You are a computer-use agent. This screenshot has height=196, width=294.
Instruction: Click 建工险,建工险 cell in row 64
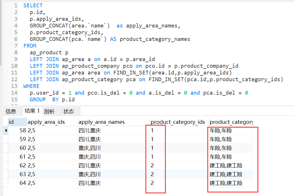[x=231, y=183]
